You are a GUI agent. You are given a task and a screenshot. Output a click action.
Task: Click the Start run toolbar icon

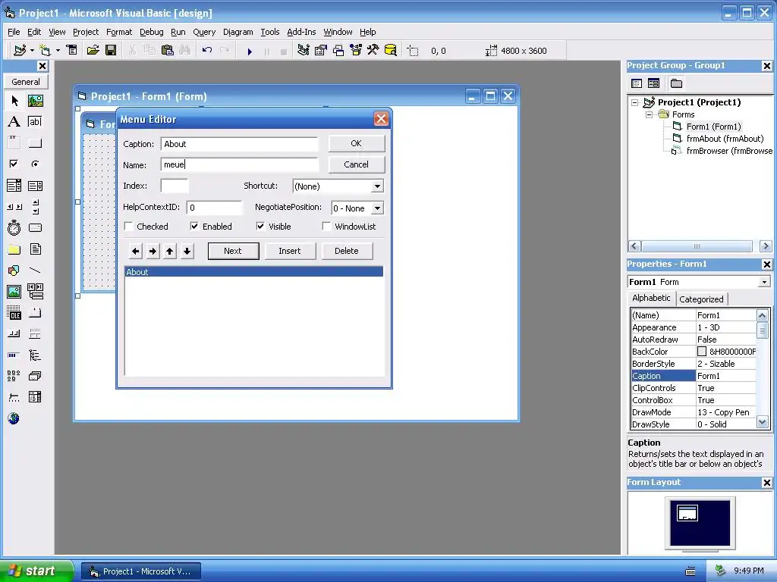tap(250, 51)
